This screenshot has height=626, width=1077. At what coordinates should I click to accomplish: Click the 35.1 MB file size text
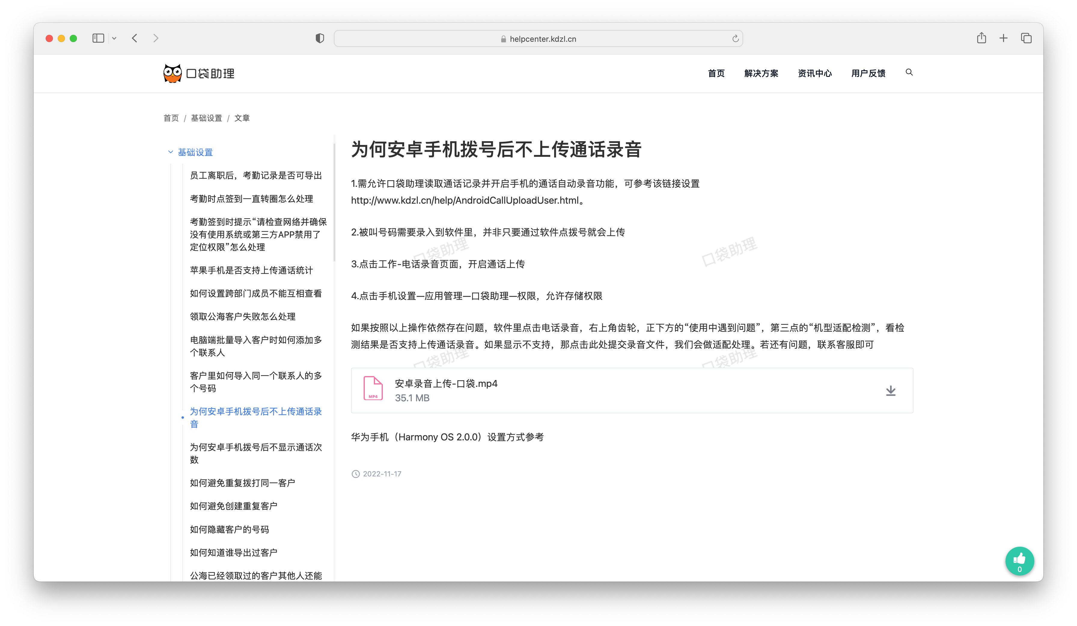point(412,398)
